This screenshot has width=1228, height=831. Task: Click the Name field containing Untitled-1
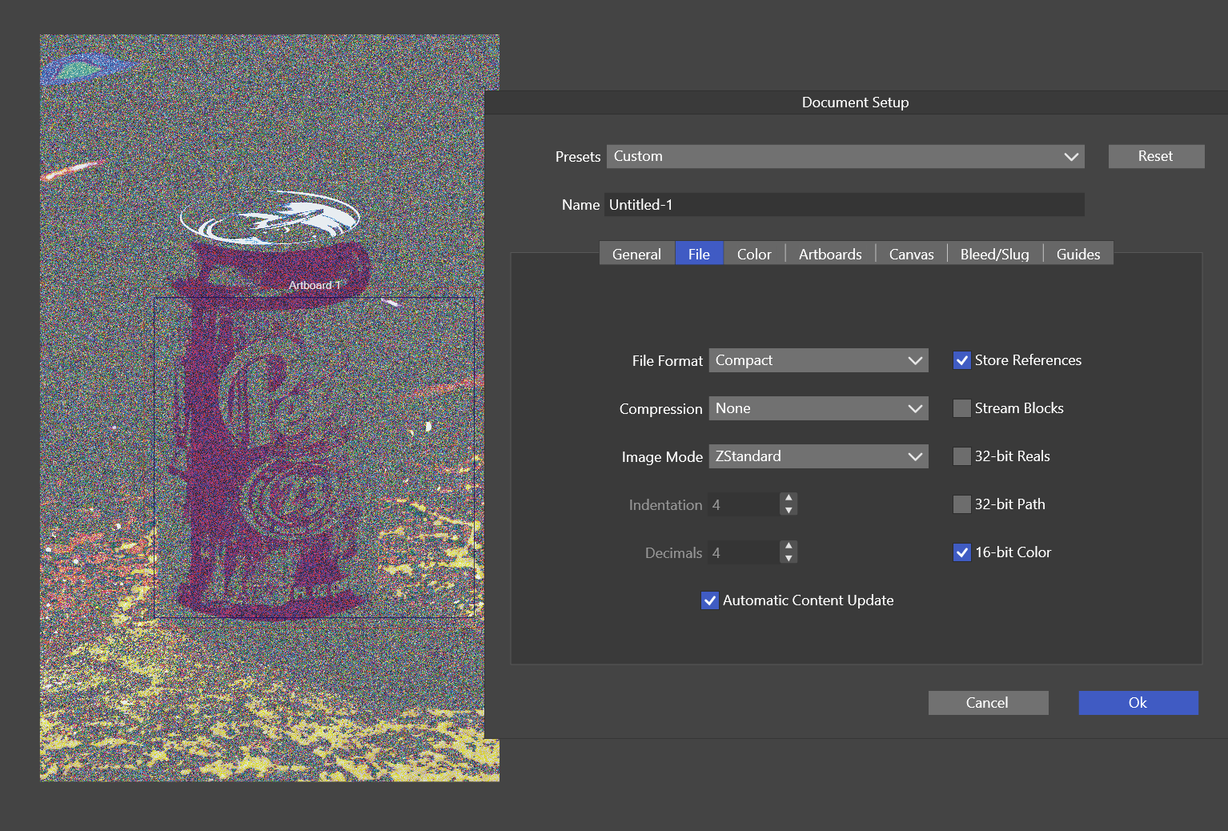pos(844,205)
